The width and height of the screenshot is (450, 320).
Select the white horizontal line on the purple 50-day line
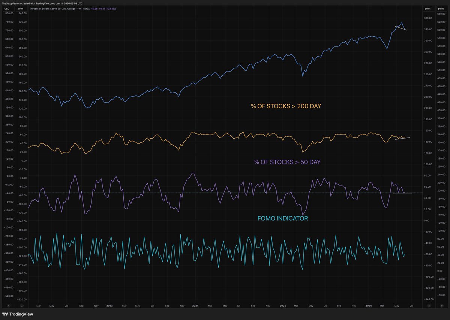point(402,193)
